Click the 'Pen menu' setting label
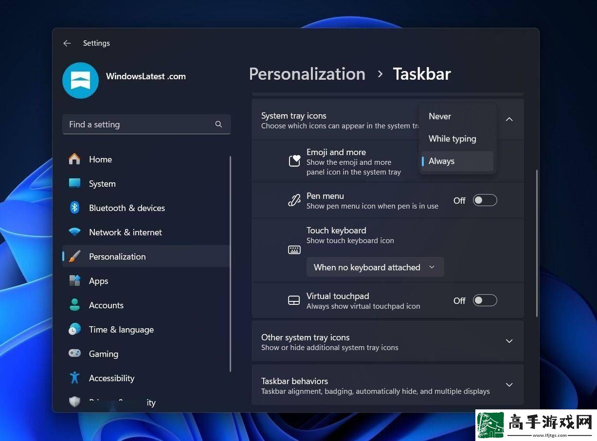597x441 pixels. coord(325,196)
